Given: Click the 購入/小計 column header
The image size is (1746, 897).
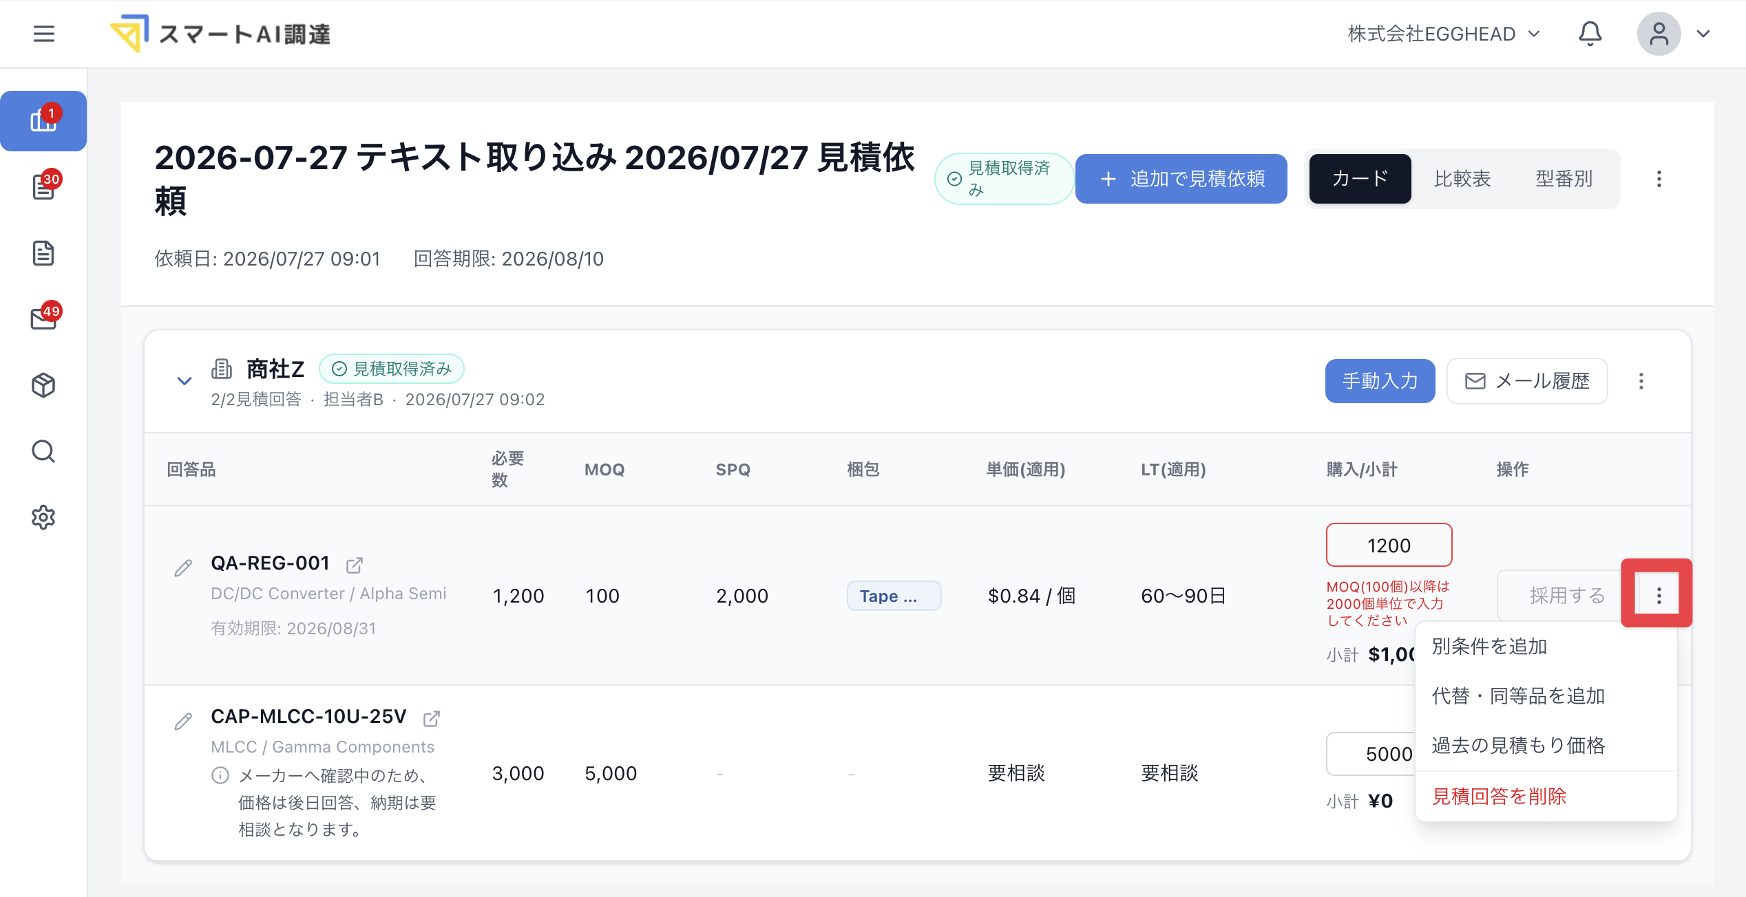Looking at the screenshot, I should (1362, 469).
